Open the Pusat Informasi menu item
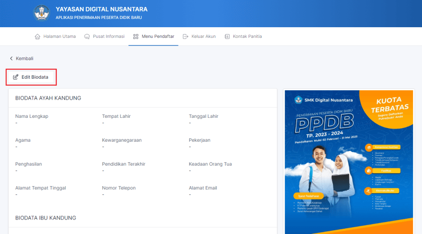 tap(108, 36)
